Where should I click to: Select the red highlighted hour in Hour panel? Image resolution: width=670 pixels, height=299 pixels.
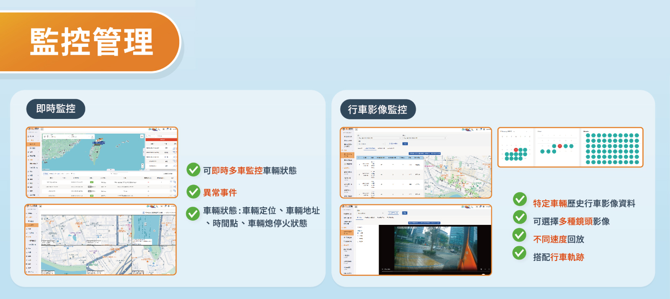pyautogui.click(x=560, y=146)
